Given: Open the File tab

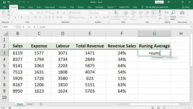Looking at the screenshot, I should click(x=4, y=7).
